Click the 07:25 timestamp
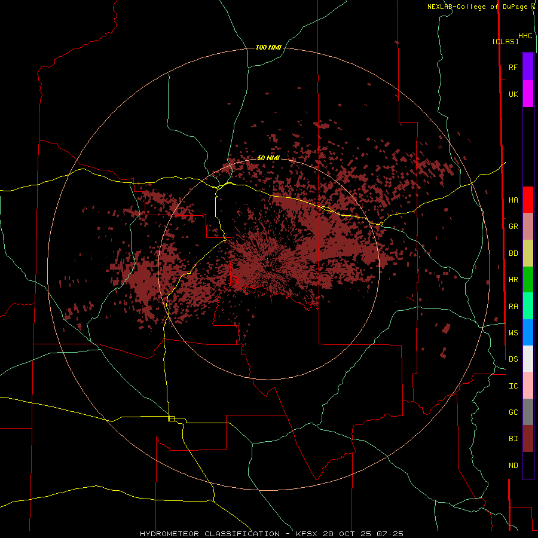This screenshot has width=538, height=538. tap(390, 534)
